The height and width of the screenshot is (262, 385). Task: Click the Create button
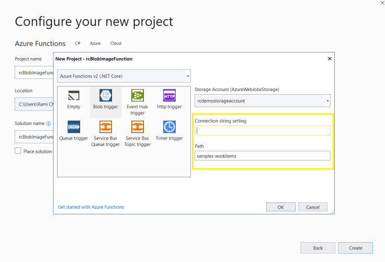pyautogui.click(x=355, y=248)
